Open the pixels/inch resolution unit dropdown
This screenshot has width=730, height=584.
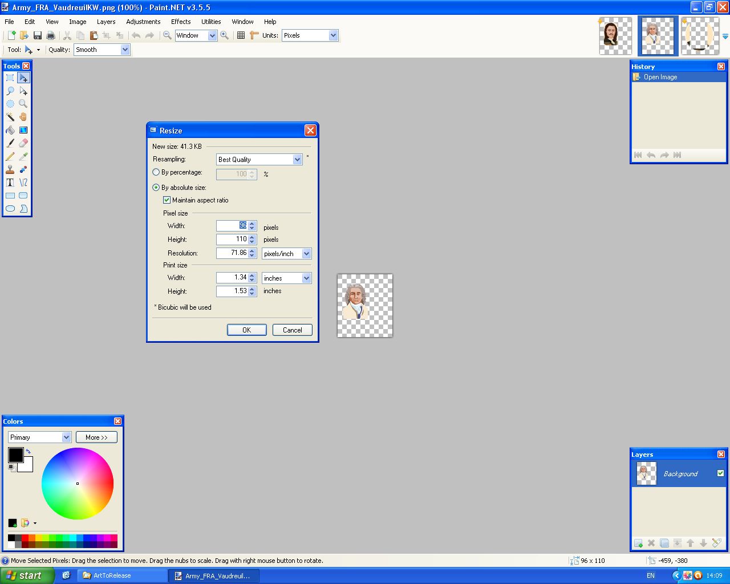pos(306,254)
